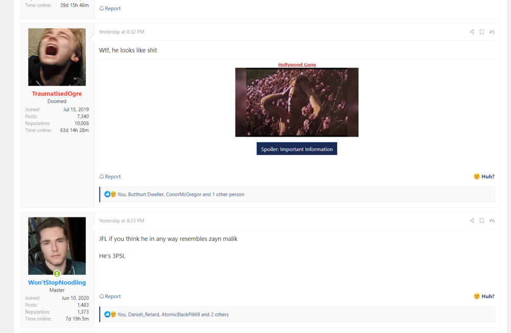Image resolution: width=511 pixels, height=333 pixels.
Task: Click the embedded flower field image
Action: click(296, 102)
